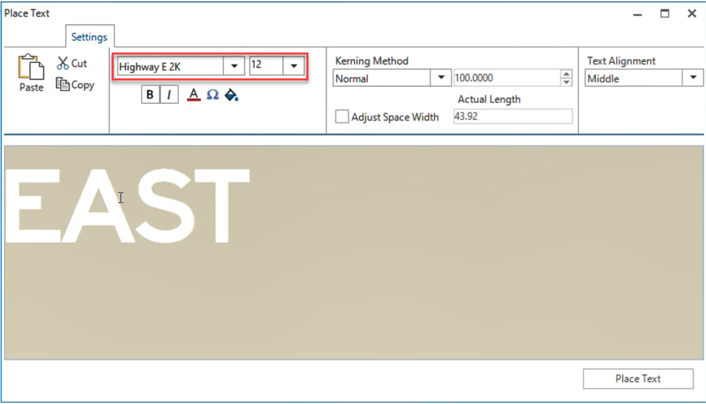Close the Place Text dialog
Viewport: 706px width, 404px height.
point(692,13)
